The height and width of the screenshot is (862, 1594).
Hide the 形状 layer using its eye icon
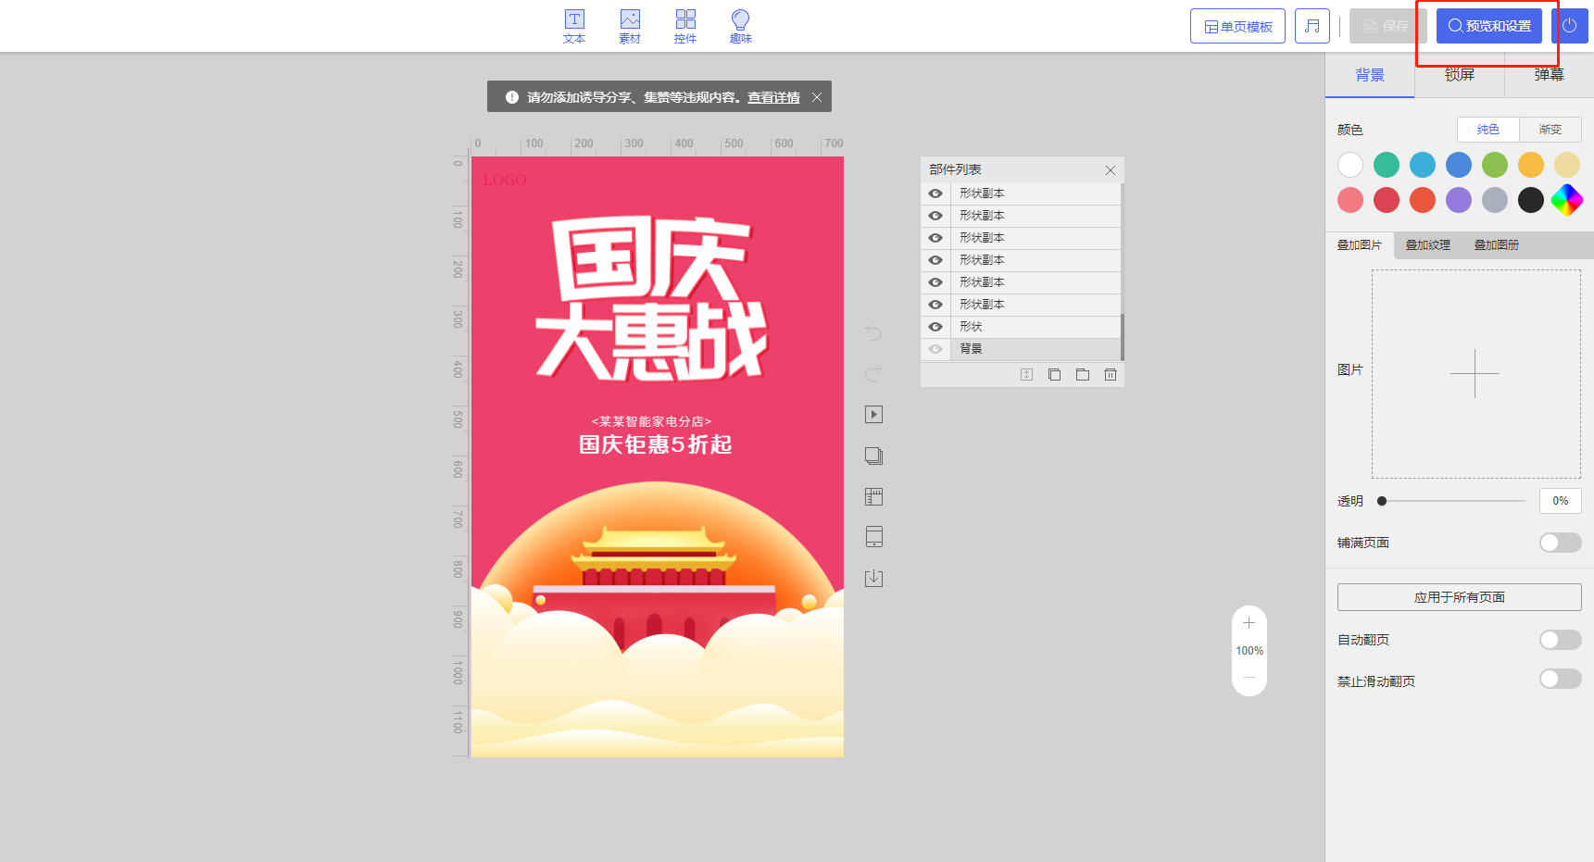(x=935, y=327)
